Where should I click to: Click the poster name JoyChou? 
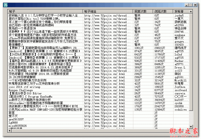click(x=180, y=87)
